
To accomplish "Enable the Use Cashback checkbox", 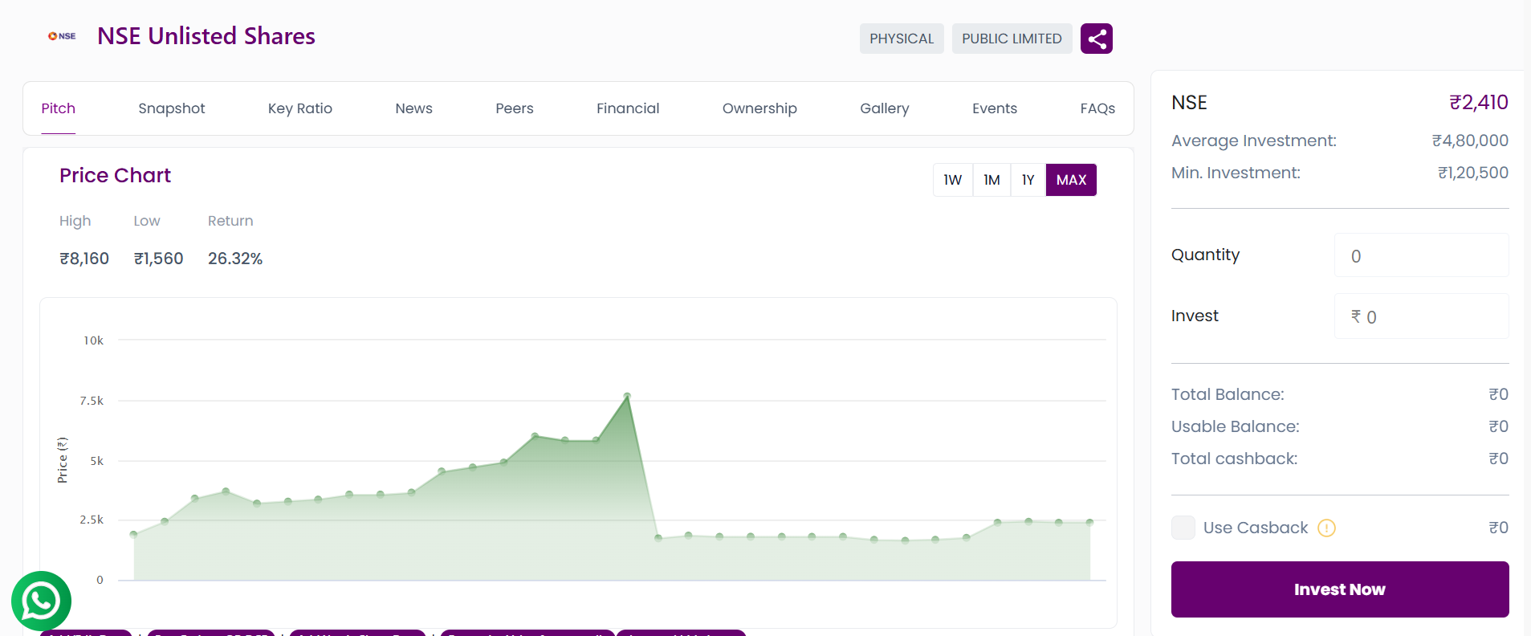I will pos(1183,528).
